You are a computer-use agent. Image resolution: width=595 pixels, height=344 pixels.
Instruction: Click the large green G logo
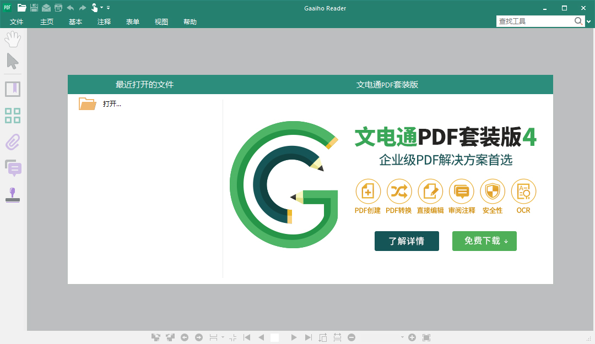coord(284,185)
